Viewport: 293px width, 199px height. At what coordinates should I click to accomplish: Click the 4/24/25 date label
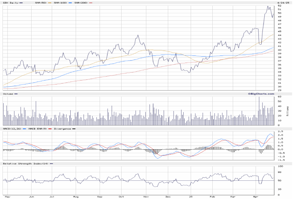282,3
